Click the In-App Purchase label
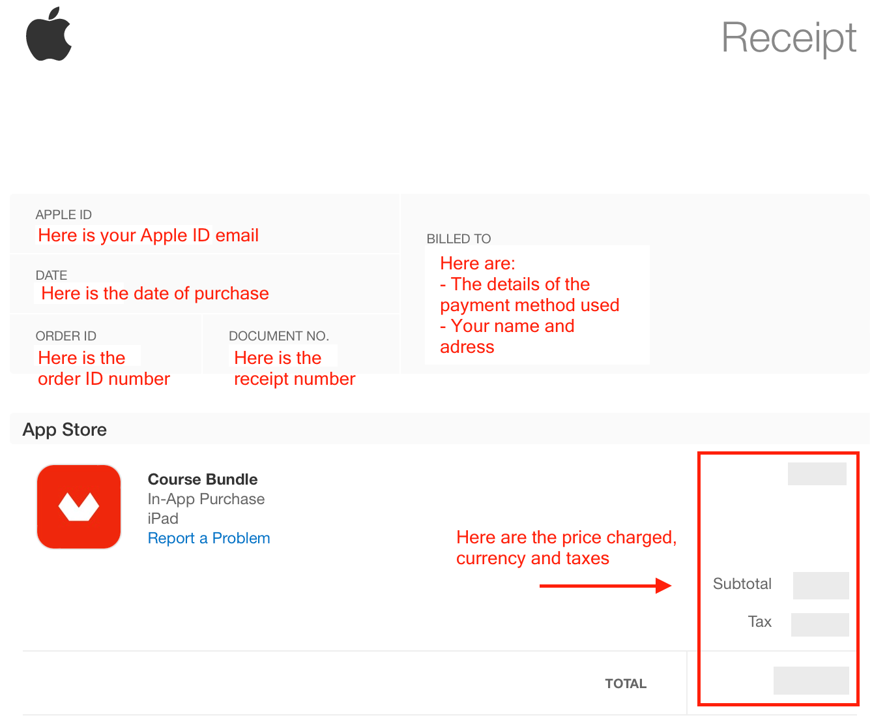Image resolution: width=872 pixels, height=724 pixels. click(206, 499)
